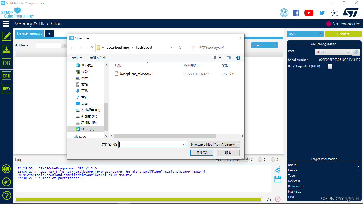The height and width of the screenshot is (204, 363).
Task: Open ST Twitter icon
Action: pyautogui.click(x=322, y=12)
